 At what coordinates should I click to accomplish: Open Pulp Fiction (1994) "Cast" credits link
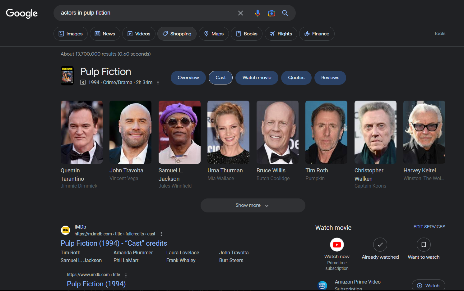pyautogui.click(x=114, y=243)
